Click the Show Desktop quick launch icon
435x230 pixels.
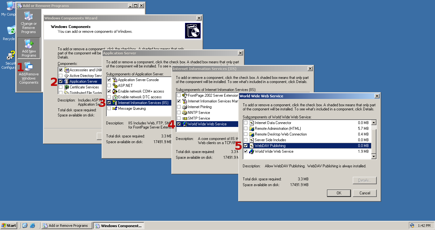25,226
